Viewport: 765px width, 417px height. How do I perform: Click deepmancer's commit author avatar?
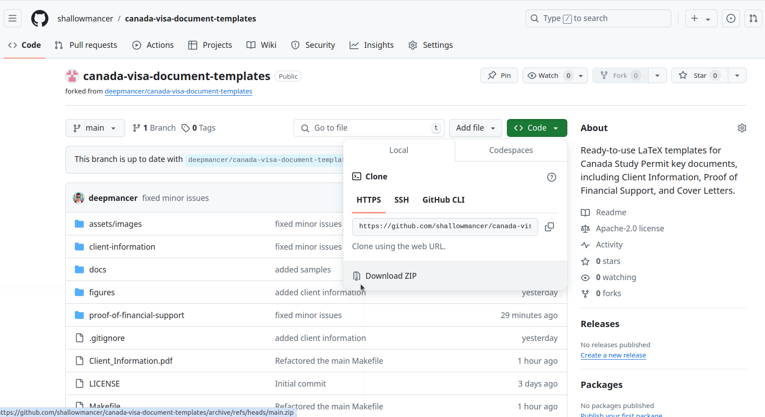tap(79, 198)
